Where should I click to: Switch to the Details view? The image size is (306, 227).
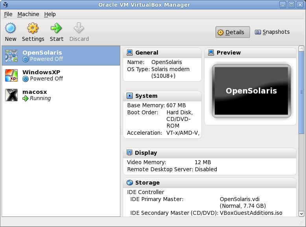click(x=232, y=32)
